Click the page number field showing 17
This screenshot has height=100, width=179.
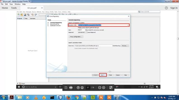coord(88,87)
